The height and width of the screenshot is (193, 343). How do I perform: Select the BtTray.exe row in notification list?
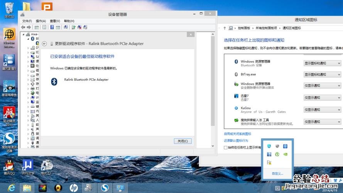282,74
